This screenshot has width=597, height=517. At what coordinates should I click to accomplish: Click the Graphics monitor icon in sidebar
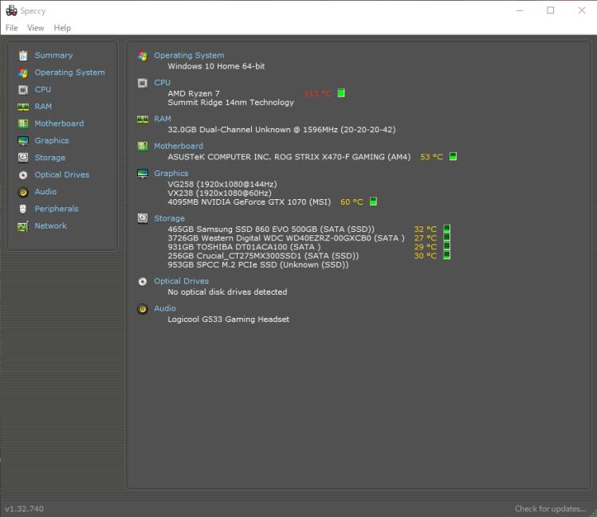[23, 141]
